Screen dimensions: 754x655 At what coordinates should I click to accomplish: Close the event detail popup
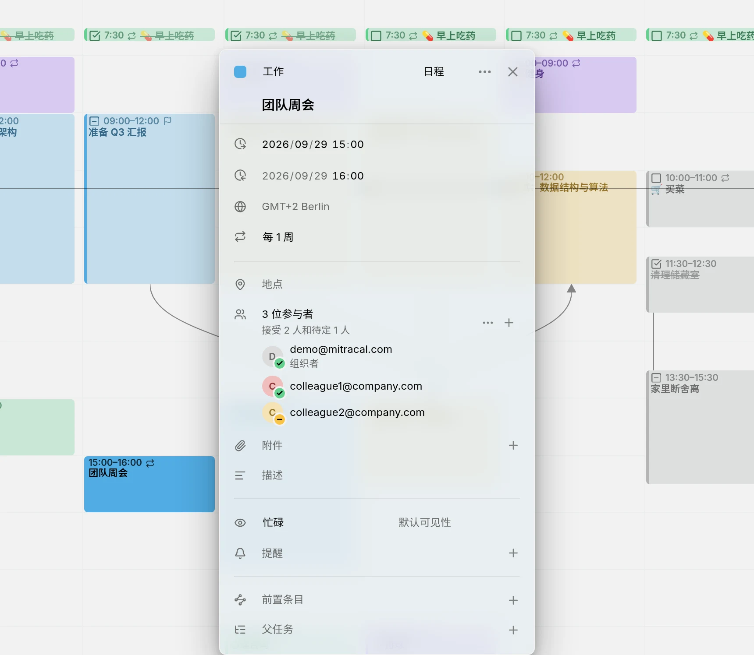point(513,72)
